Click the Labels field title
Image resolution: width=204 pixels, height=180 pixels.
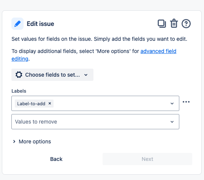point(19,91)
